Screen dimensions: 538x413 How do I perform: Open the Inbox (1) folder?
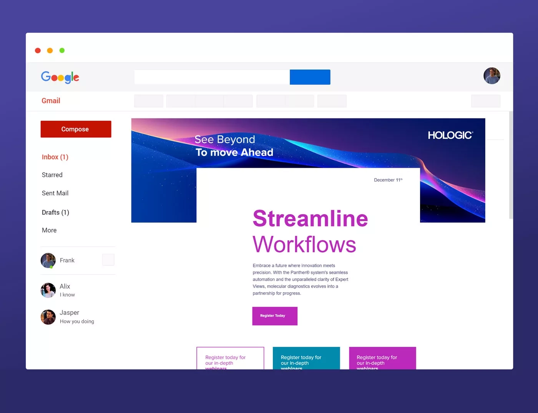pyautogui.click(x=55, y=157)
